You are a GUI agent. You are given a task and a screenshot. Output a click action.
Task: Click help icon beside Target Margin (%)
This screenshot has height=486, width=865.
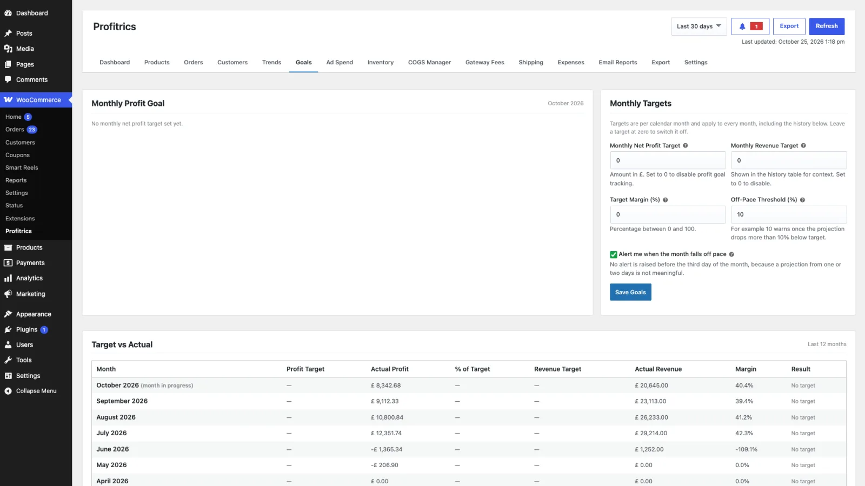coord(666,200)
